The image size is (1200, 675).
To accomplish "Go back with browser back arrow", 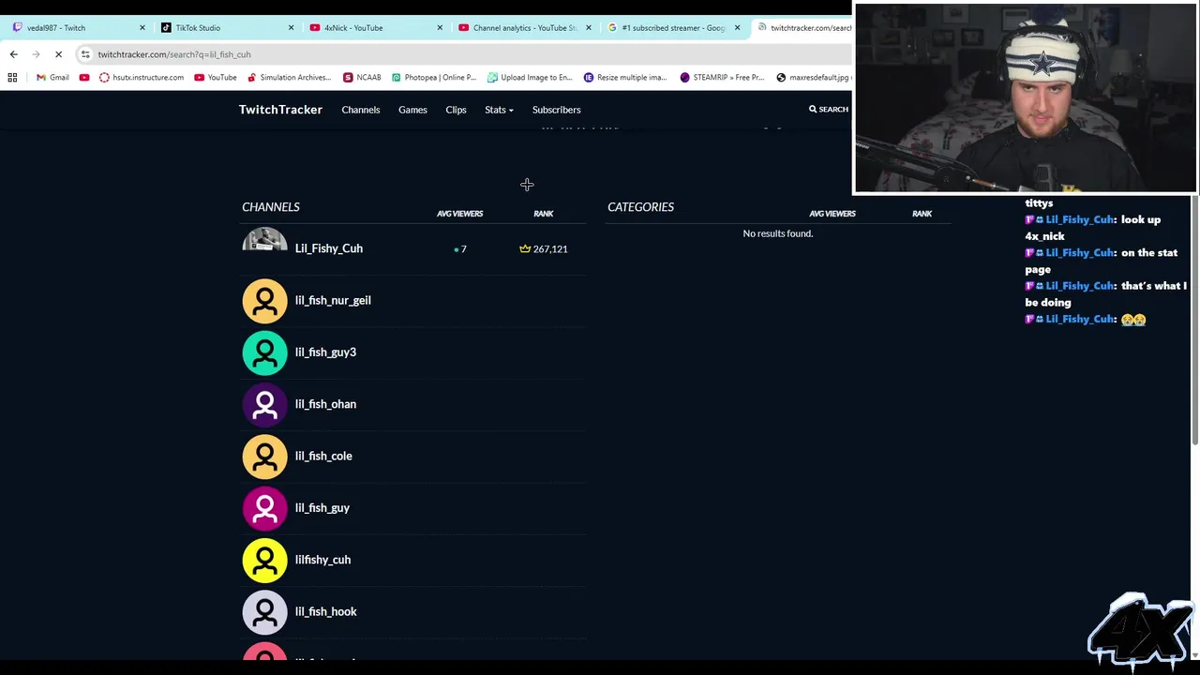I will point(13,54).
